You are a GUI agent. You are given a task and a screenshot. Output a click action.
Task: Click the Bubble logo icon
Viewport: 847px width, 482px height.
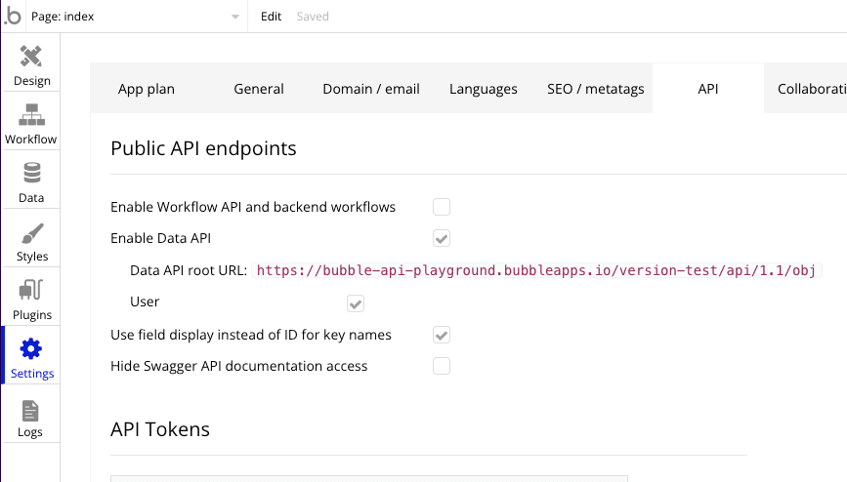click(13, 17)
